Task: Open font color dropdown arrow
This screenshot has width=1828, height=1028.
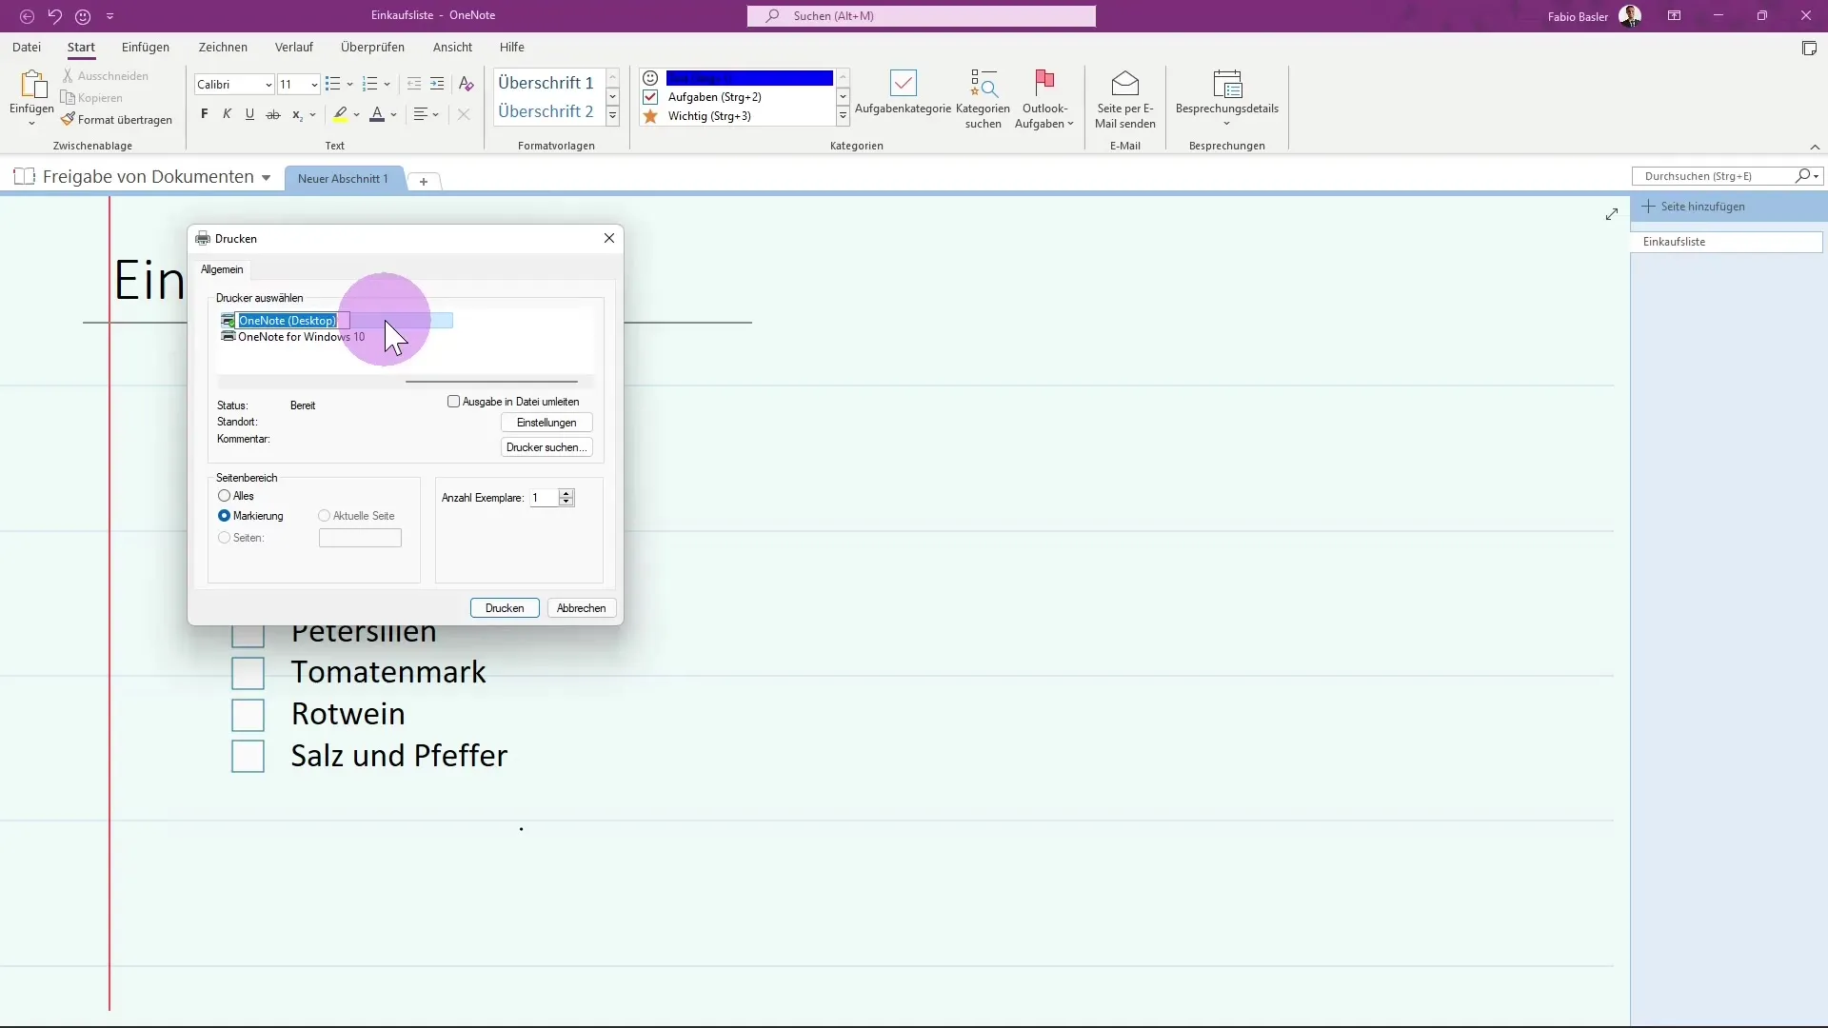Action: coord(393,114)
